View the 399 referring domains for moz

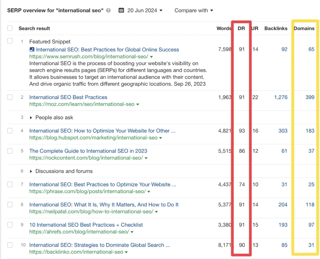pos(310,97)
